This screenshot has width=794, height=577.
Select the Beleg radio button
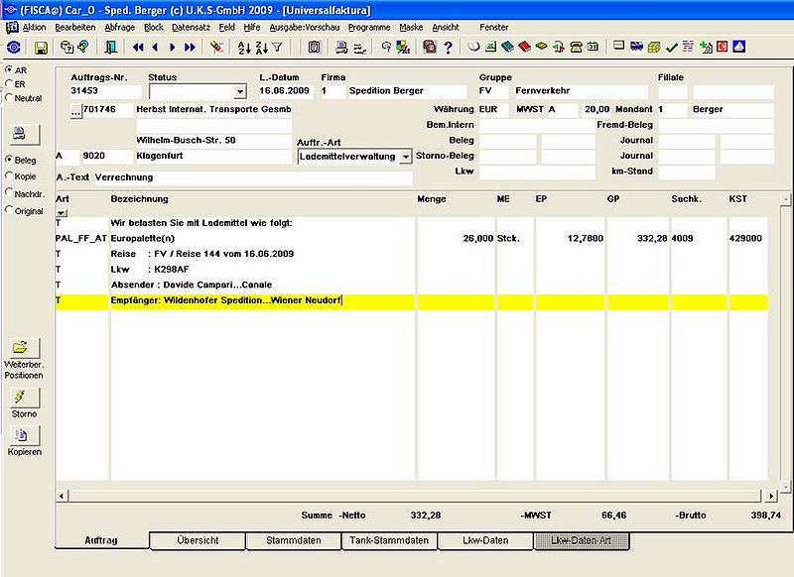click(x=9, y=160)
